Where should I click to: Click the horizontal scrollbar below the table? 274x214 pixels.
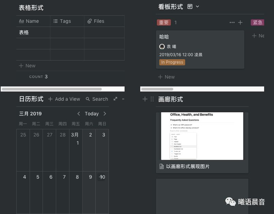coord(51,89)
